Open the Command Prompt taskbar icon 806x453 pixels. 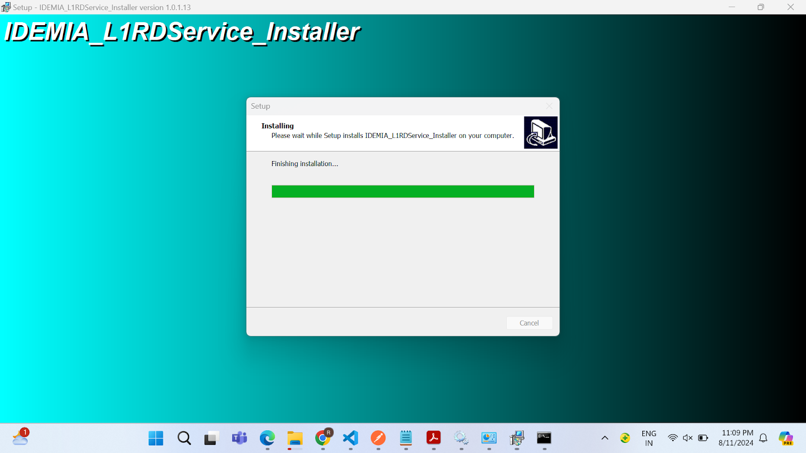(x=544, y=438)
